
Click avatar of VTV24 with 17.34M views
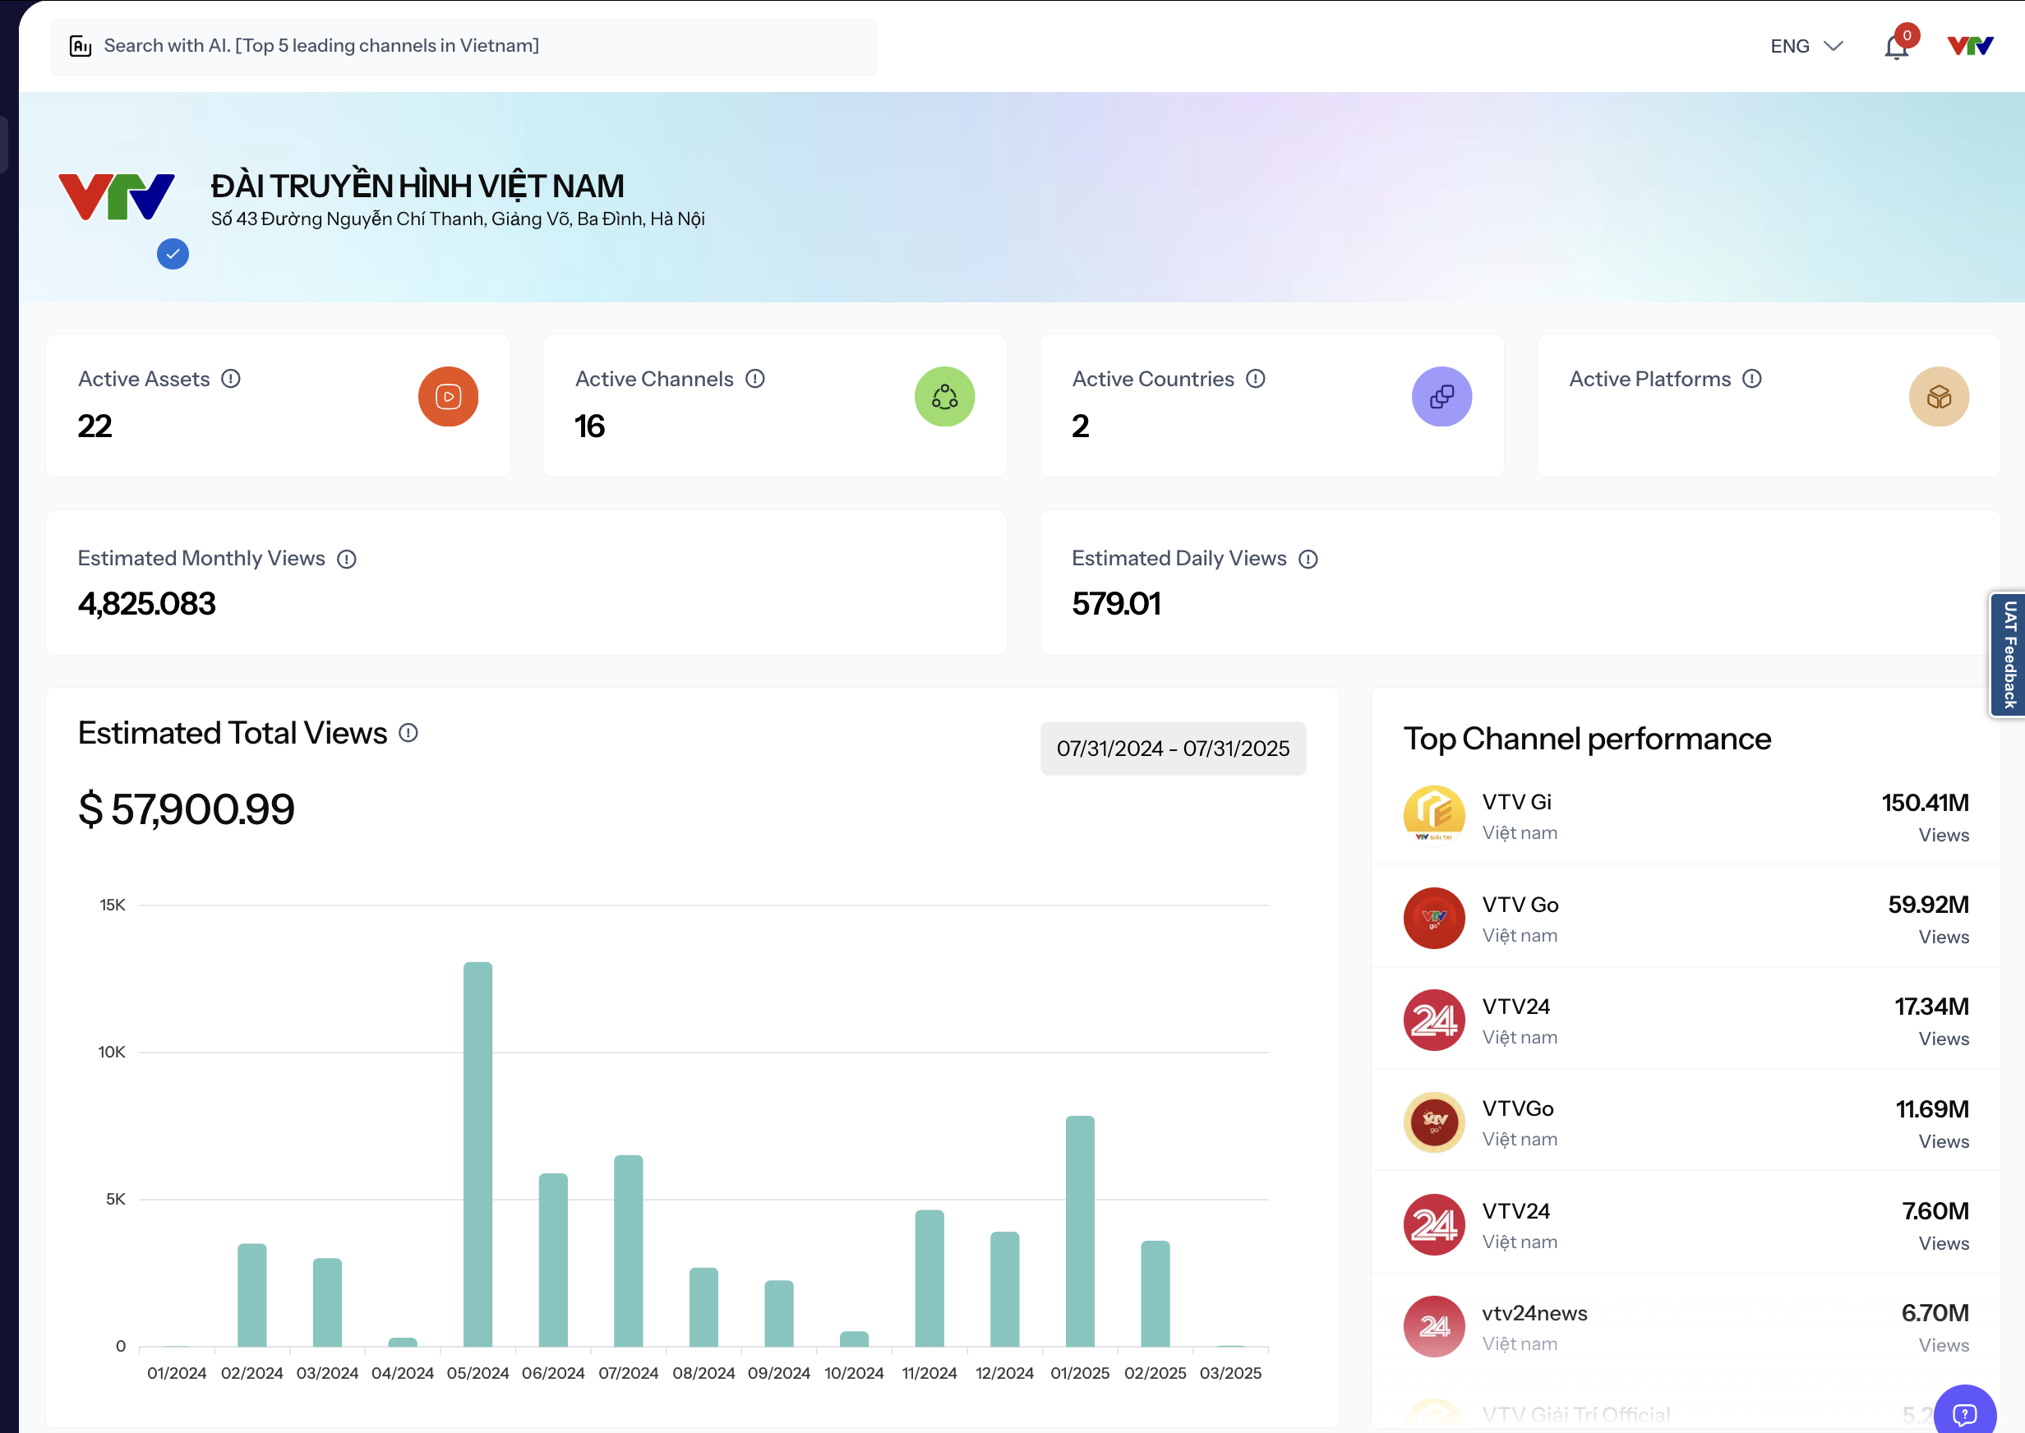[1434, 1020]
